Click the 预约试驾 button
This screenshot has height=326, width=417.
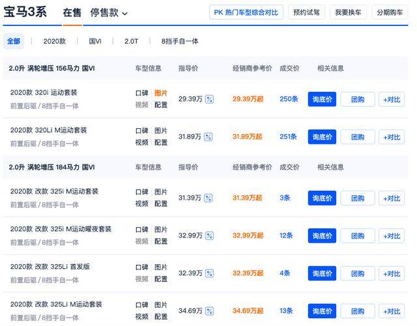pyautogui.click(x=306, y=12)
